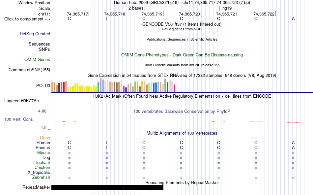Click the SNPs track label

point(44,49)
